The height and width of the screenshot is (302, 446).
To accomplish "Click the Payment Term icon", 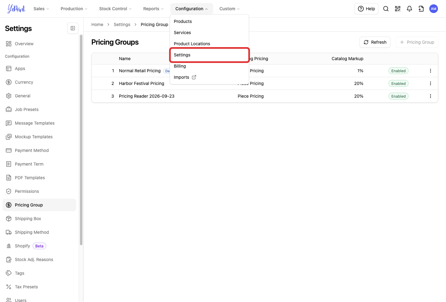I will 9,164.
